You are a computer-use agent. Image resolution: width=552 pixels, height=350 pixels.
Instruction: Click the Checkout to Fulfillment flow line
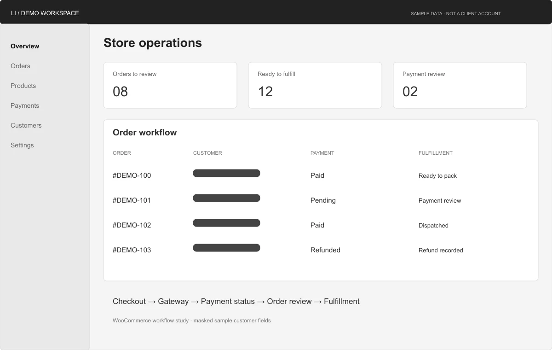tap(236, 302)
